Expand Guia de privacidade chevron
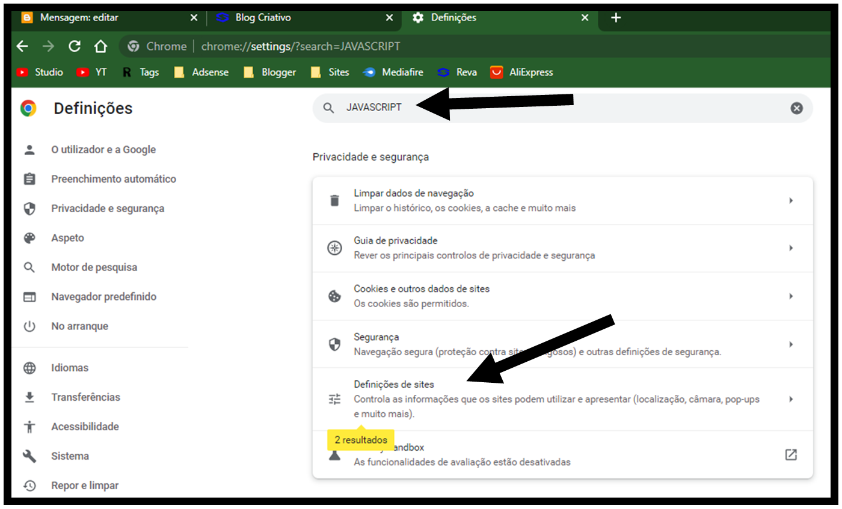Screen dimensions: 842x509 coord(791,248)
